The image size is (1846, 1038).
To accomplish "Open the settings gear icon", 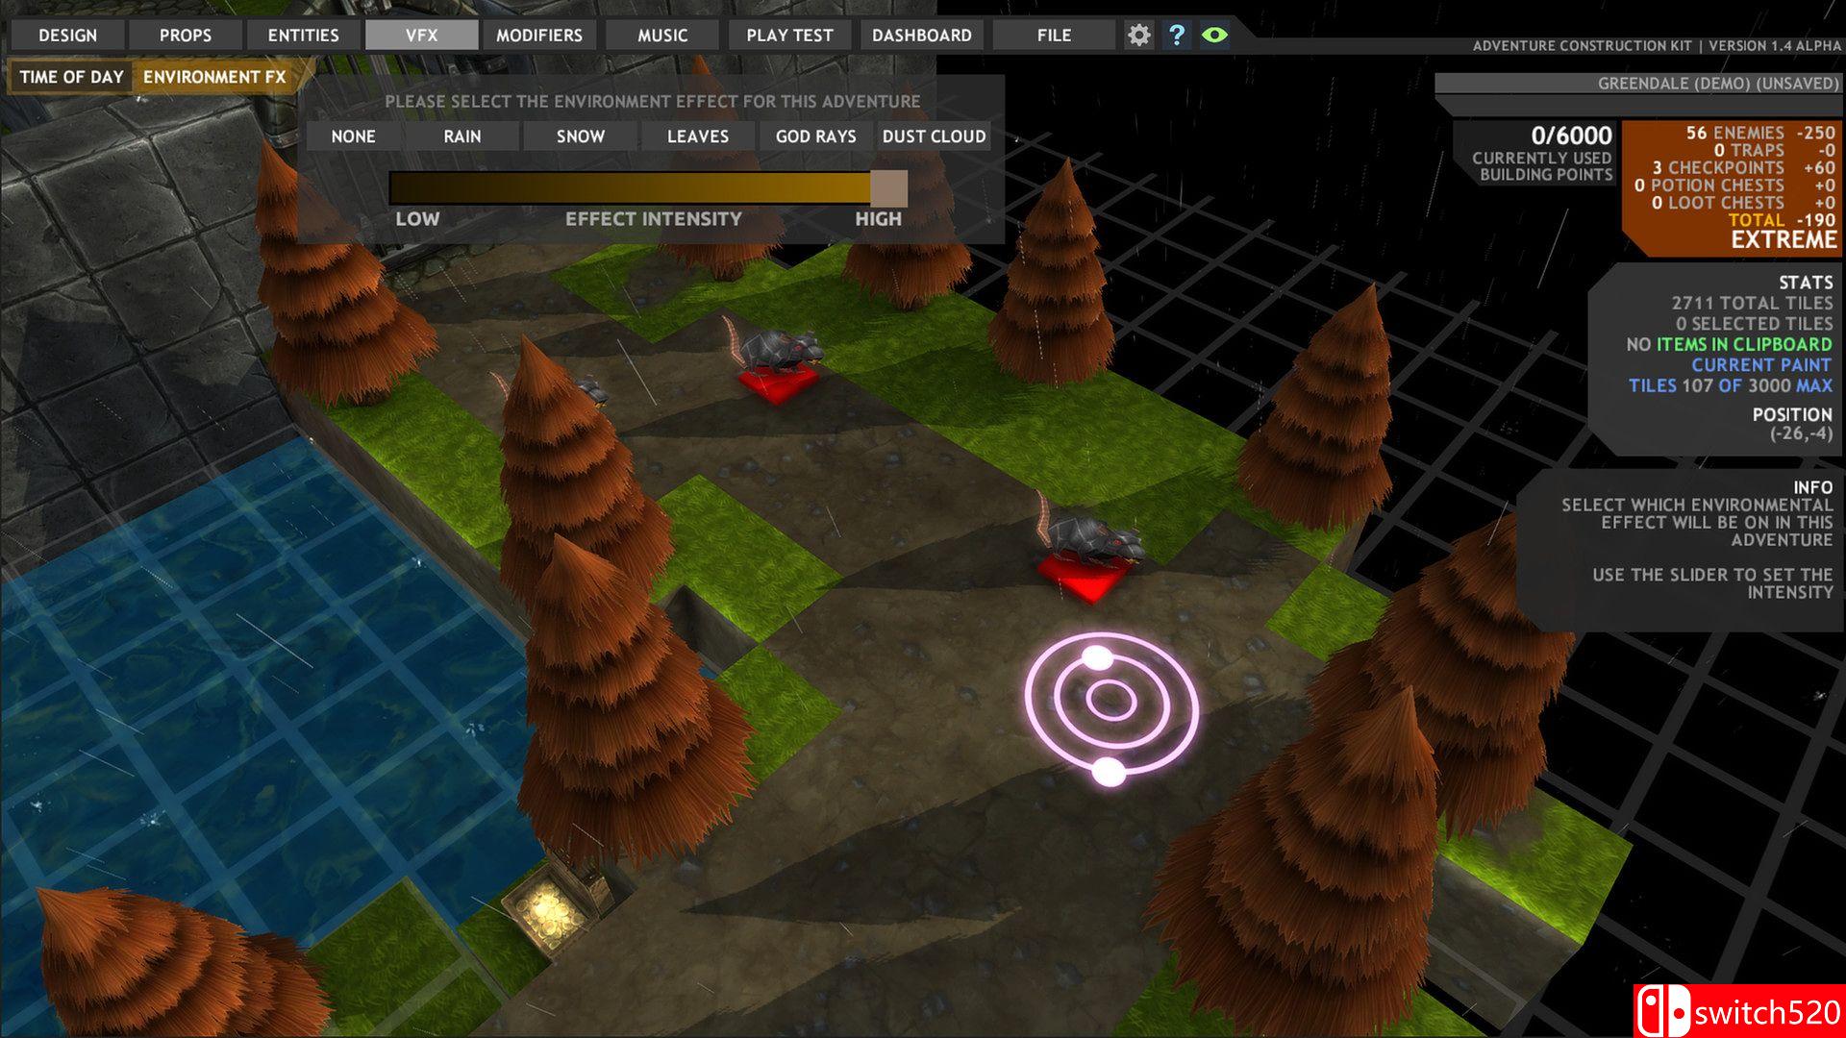I will 1138,36.
